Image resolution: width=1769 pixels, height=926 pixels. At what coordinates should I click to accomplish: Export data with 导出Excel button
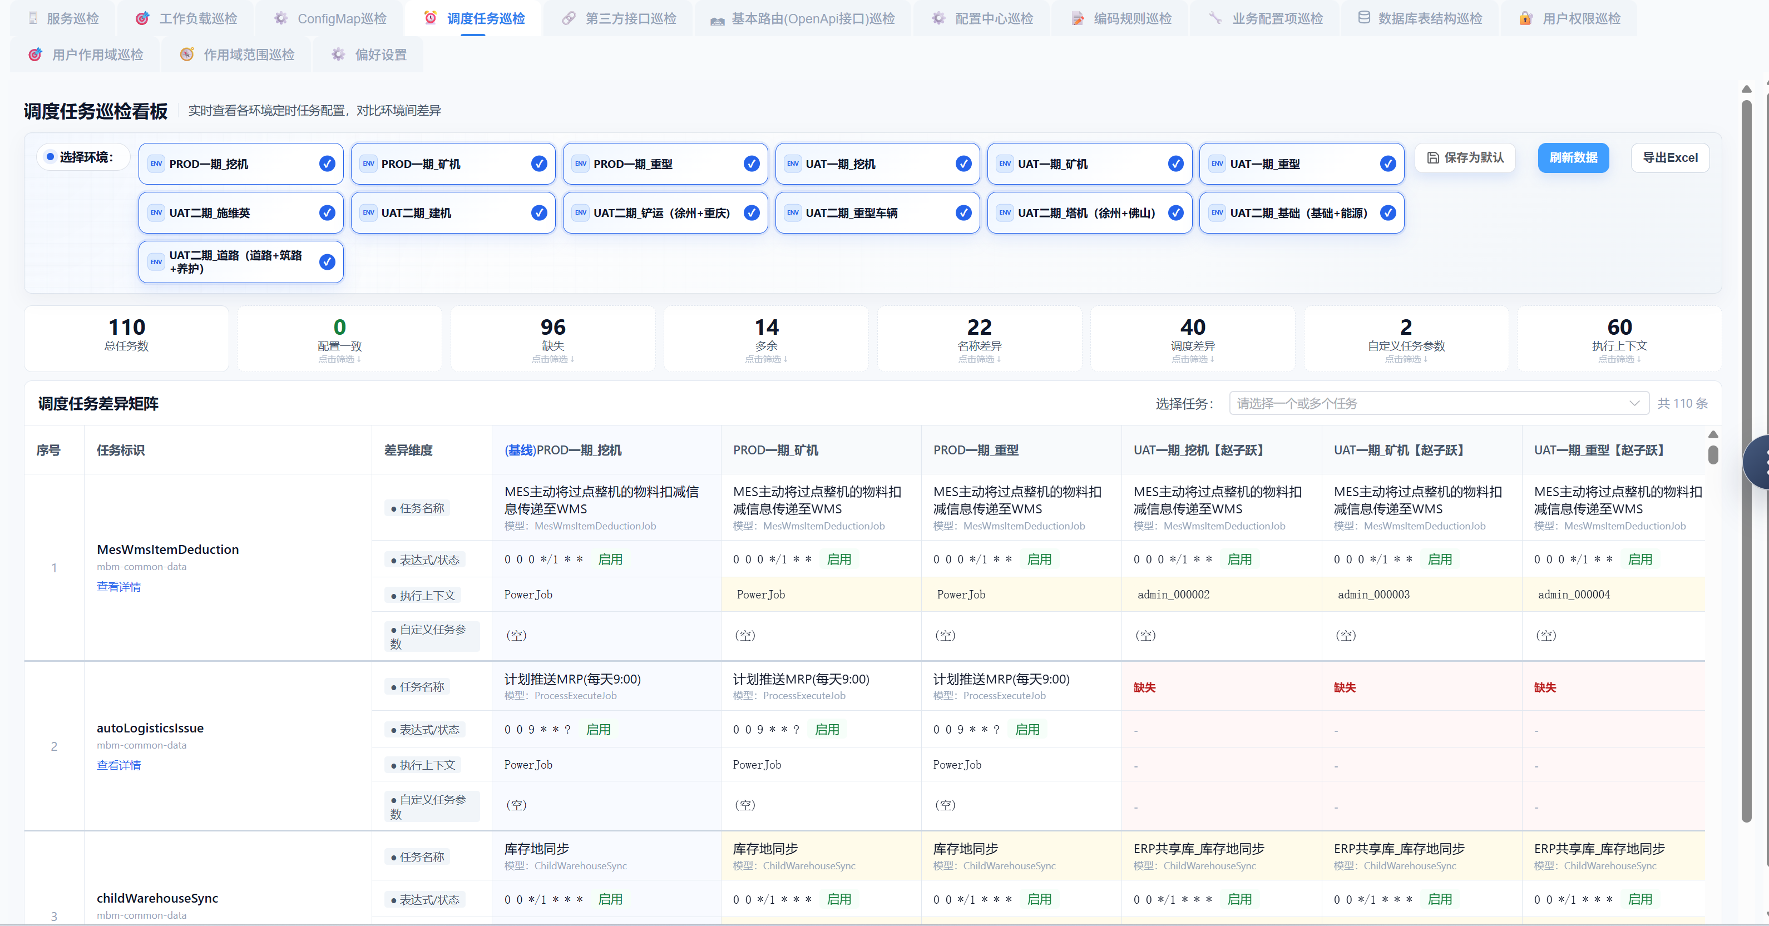pos(1670,158)
